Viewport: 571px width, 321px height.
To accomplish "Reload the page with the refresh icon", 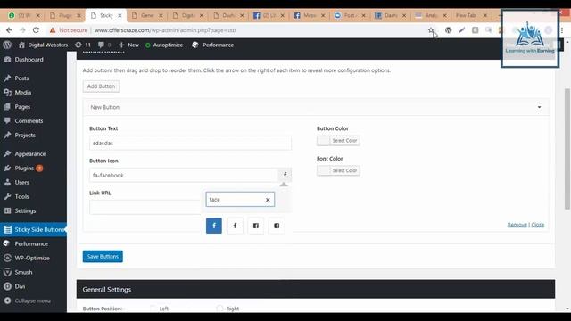I will click(x=36, y=30).
